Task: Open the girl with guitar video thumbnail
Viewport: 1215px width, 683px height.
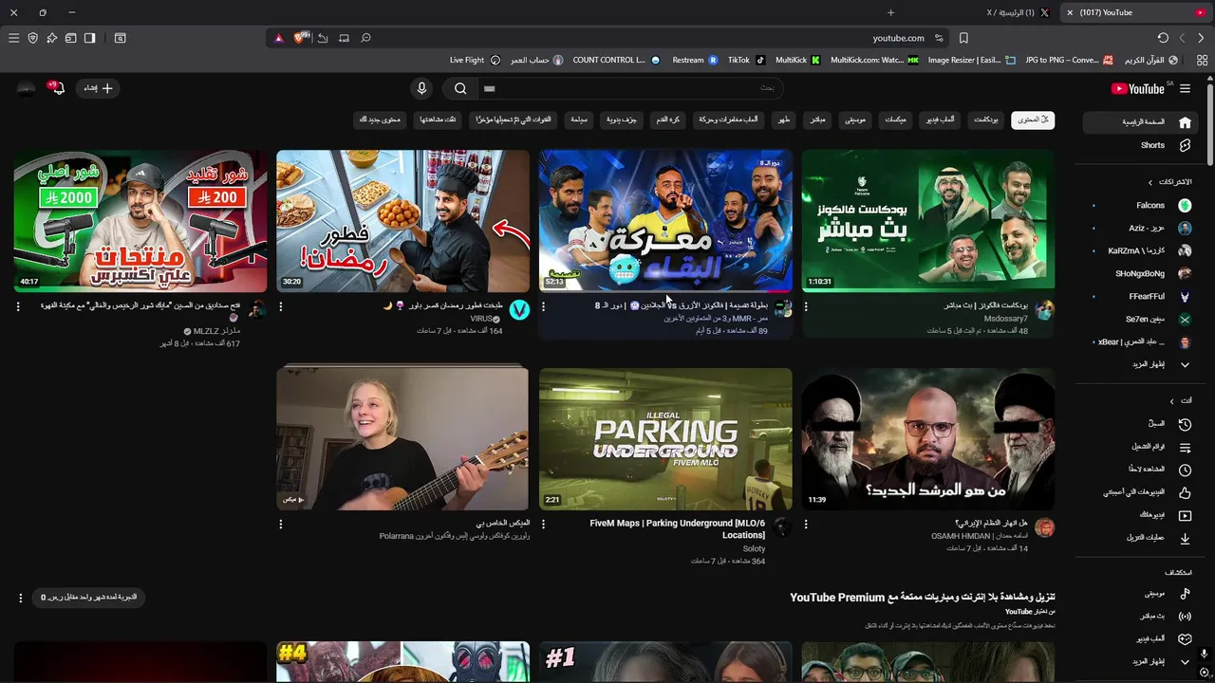Action: click(402, 439)
